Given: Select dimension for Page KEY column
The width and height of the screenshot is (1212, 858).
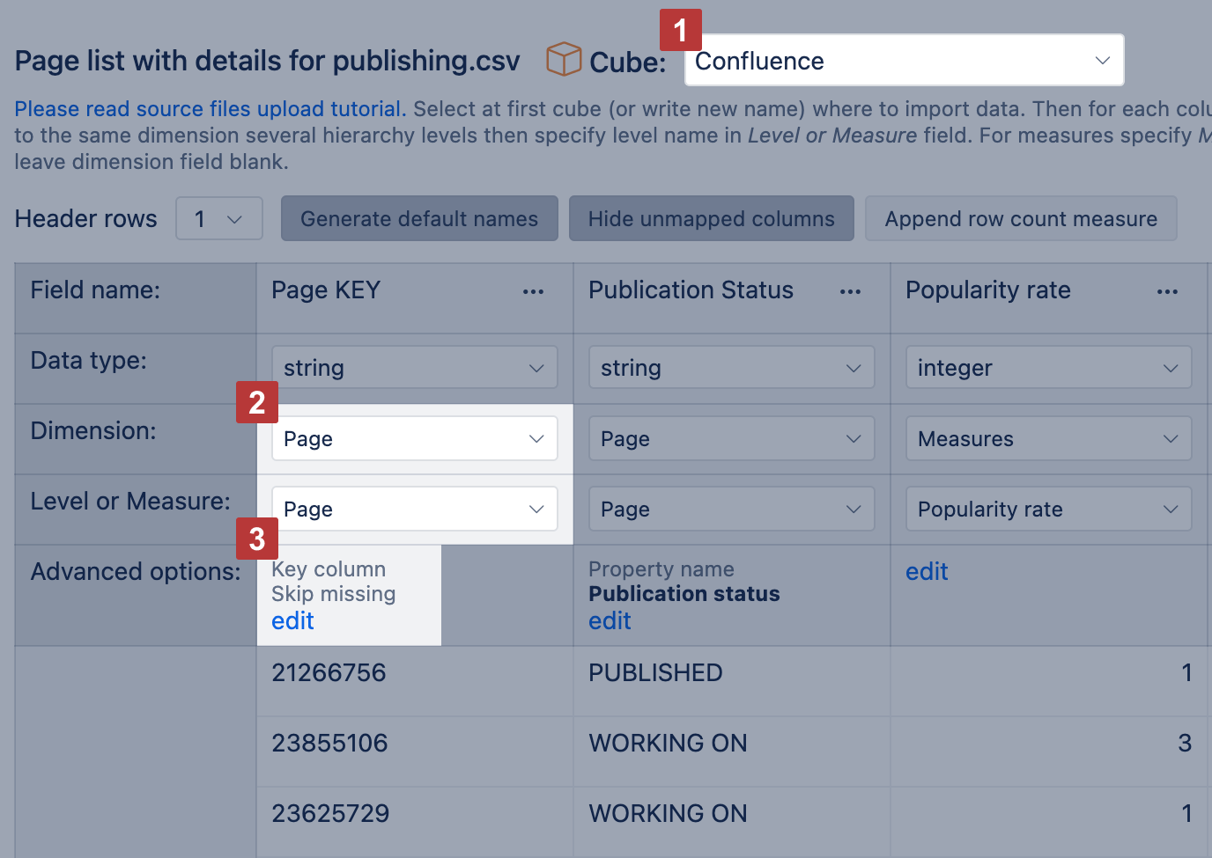Looking at the screenshot, I should pyautogui.click(x=414, y=438).
